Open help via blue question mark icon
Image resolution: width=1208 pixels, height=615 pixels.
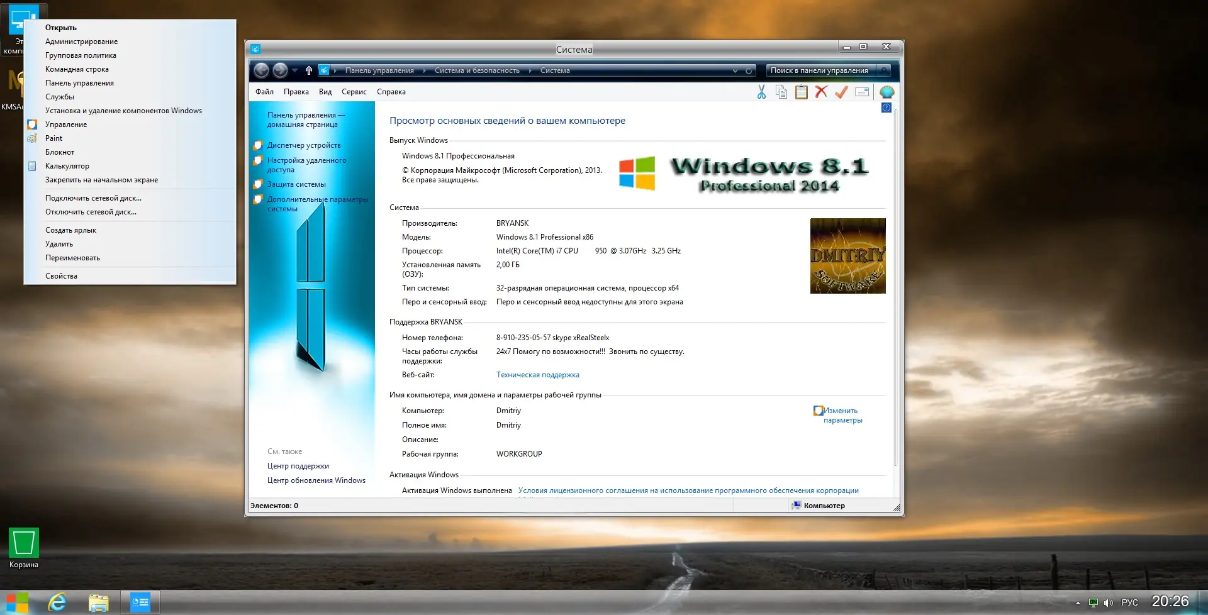[x=886, y=108]
